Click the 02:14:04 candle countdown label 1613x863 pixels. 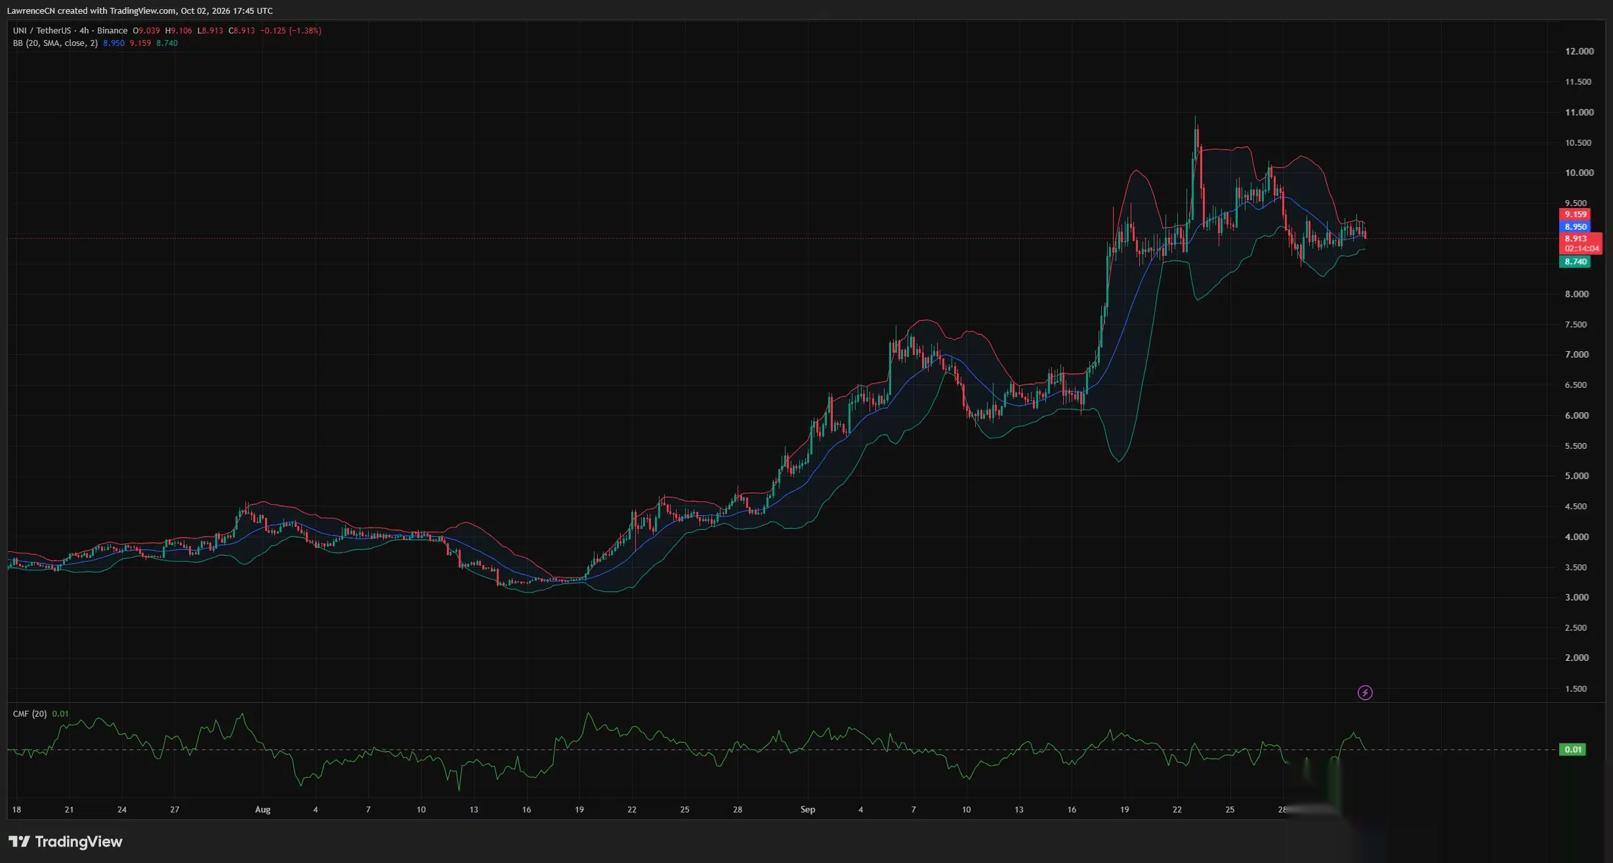[1581, 249]
